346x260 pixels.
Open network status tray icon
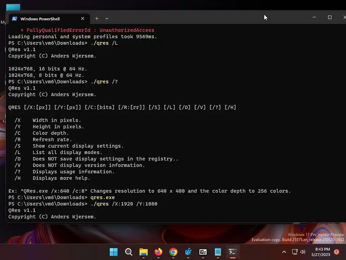click(x=295, y=252)
